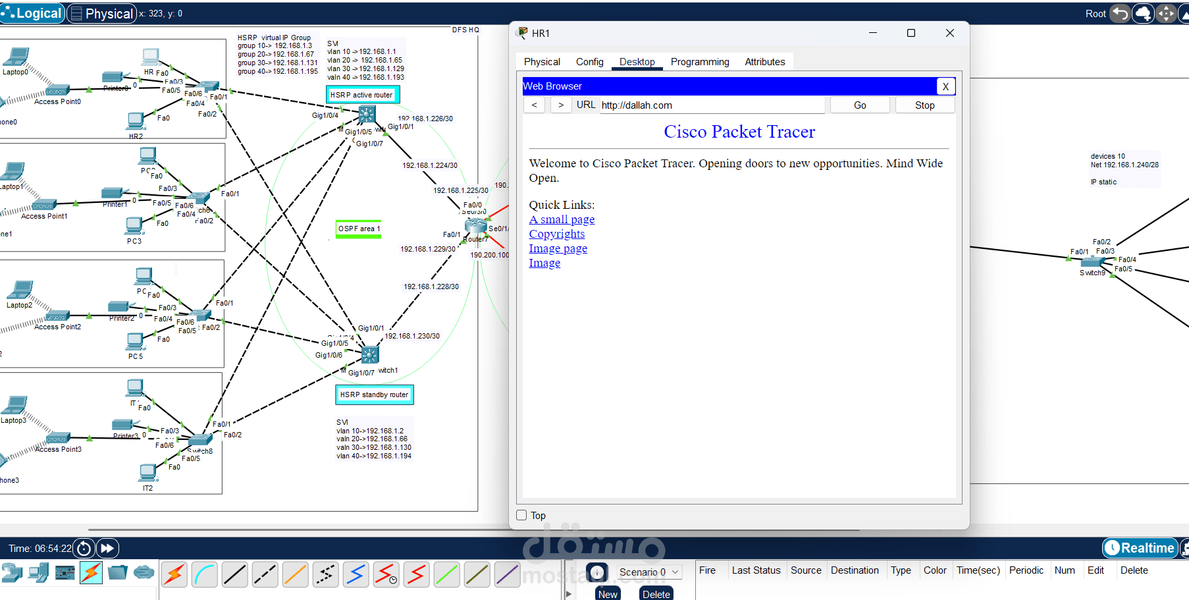
Task: Choose the automatic connection type cable
Action: point(174,575)
